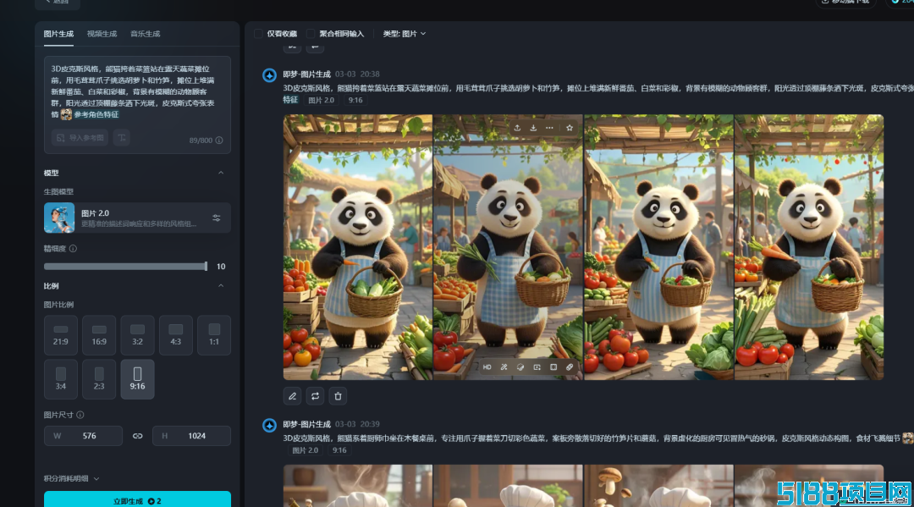Click the upload/share icon on the second panda image

pos(517,128)
